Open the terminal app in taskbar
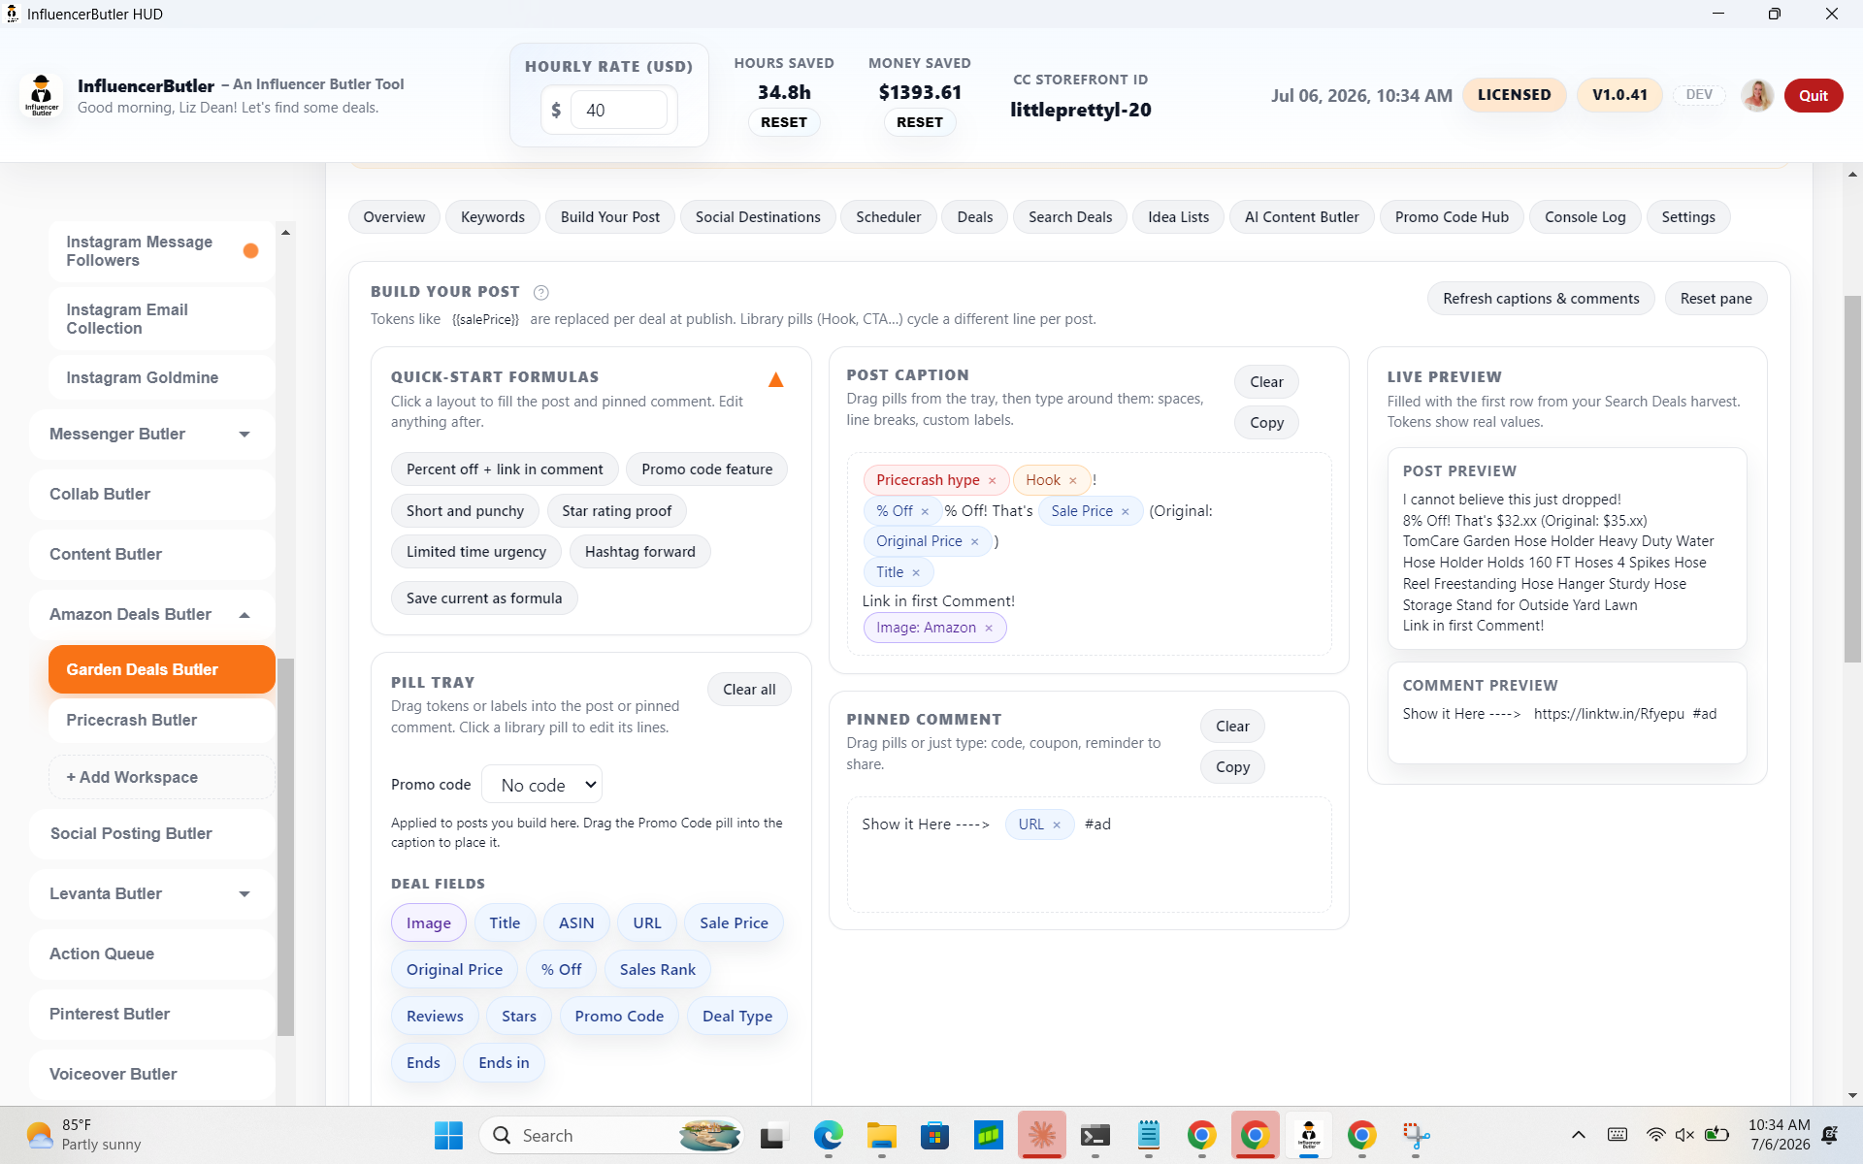The height and width of the screenshot is (1164, 1863). (x=1095, y=1135)
